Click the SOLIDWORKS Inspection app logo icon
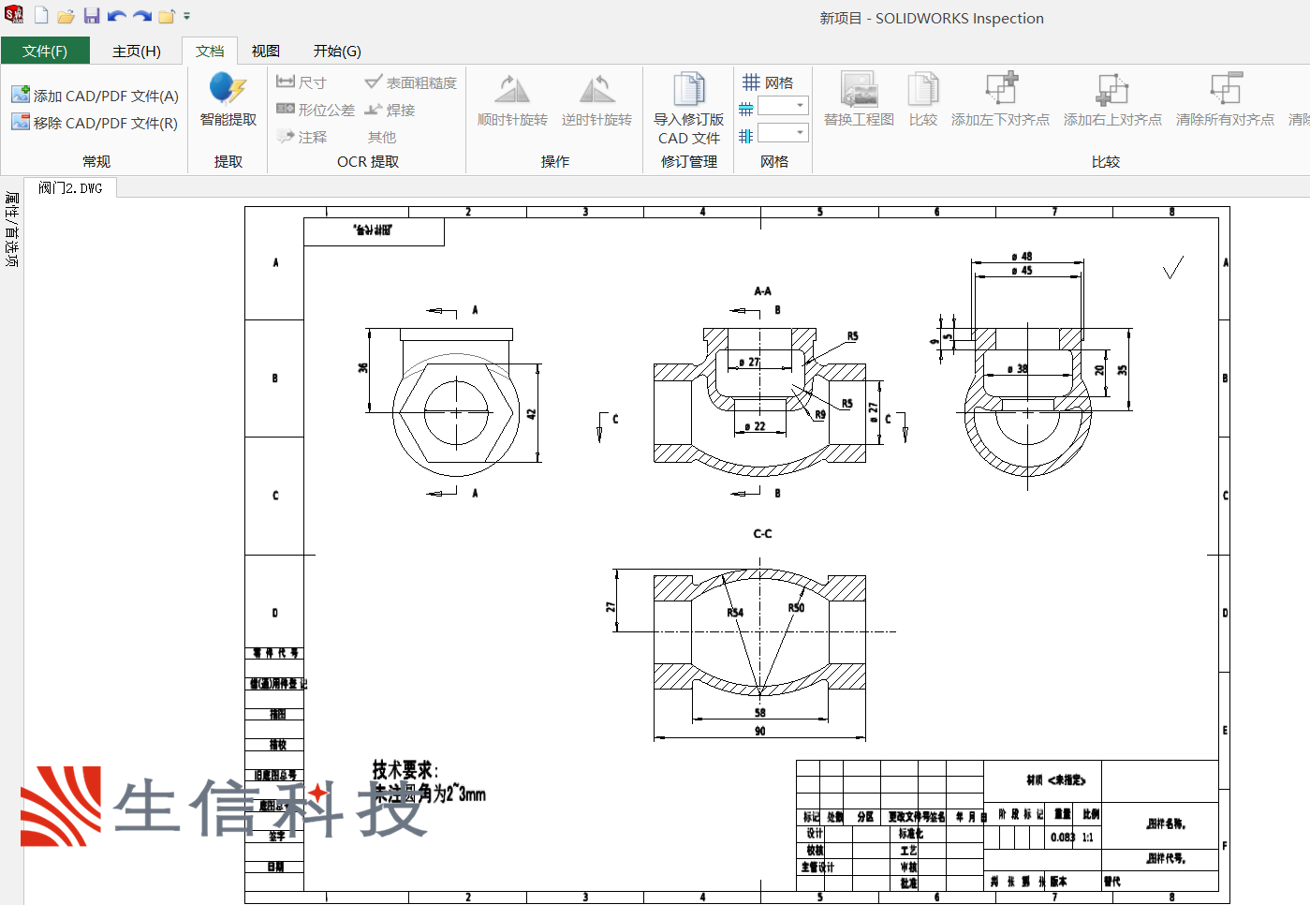The width and height of the screenshot is (1310, 905). [x=14, y=15]
